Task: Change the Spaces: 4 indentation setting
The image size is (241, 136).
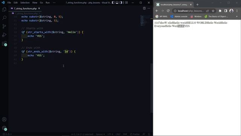Action: (100, 134)
